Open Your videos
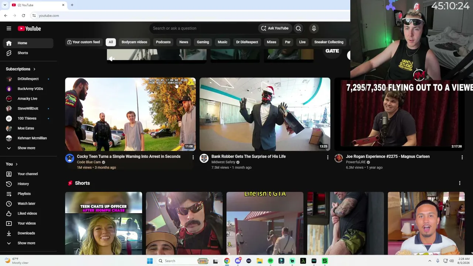This screenshot has width=473, height=266. pos(28,224)
